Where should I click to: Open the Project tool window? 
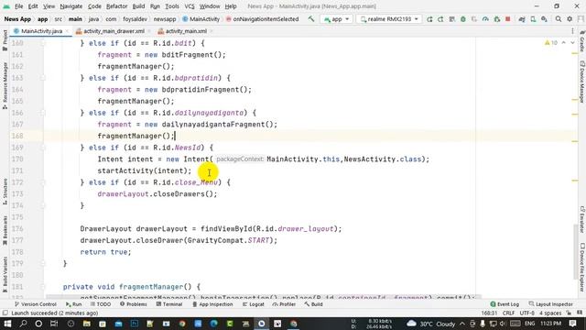point(5,40)
